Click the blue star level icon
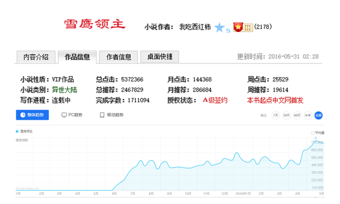340x204 pixels. coord(219,28)
